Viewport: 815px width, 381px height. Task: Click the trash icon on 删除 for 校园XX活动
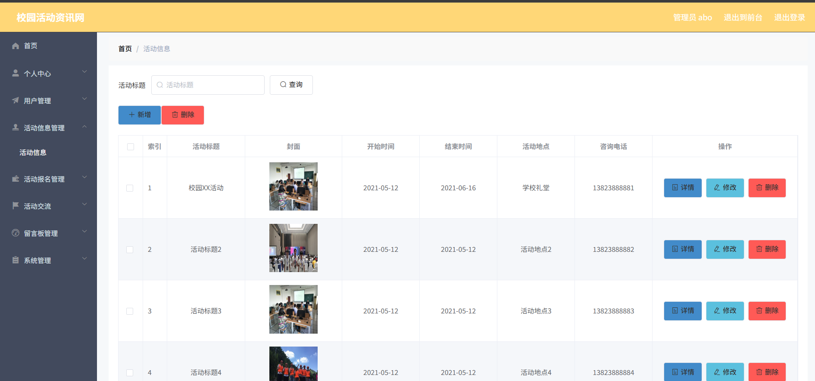click(x=759, y=187)
